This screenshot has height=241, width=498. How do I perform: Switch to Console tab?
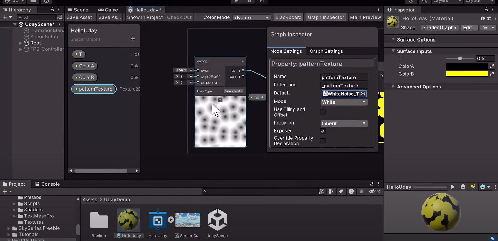pos(47,184)
